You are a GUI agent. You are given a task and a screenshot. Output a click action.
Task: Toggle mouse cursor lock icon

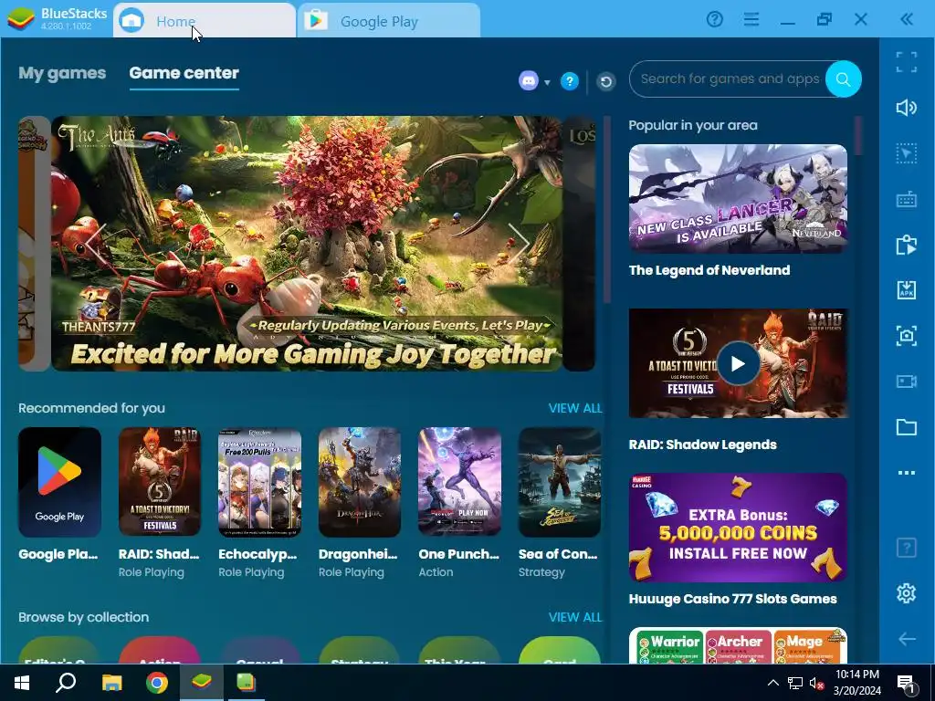(907, 153)
